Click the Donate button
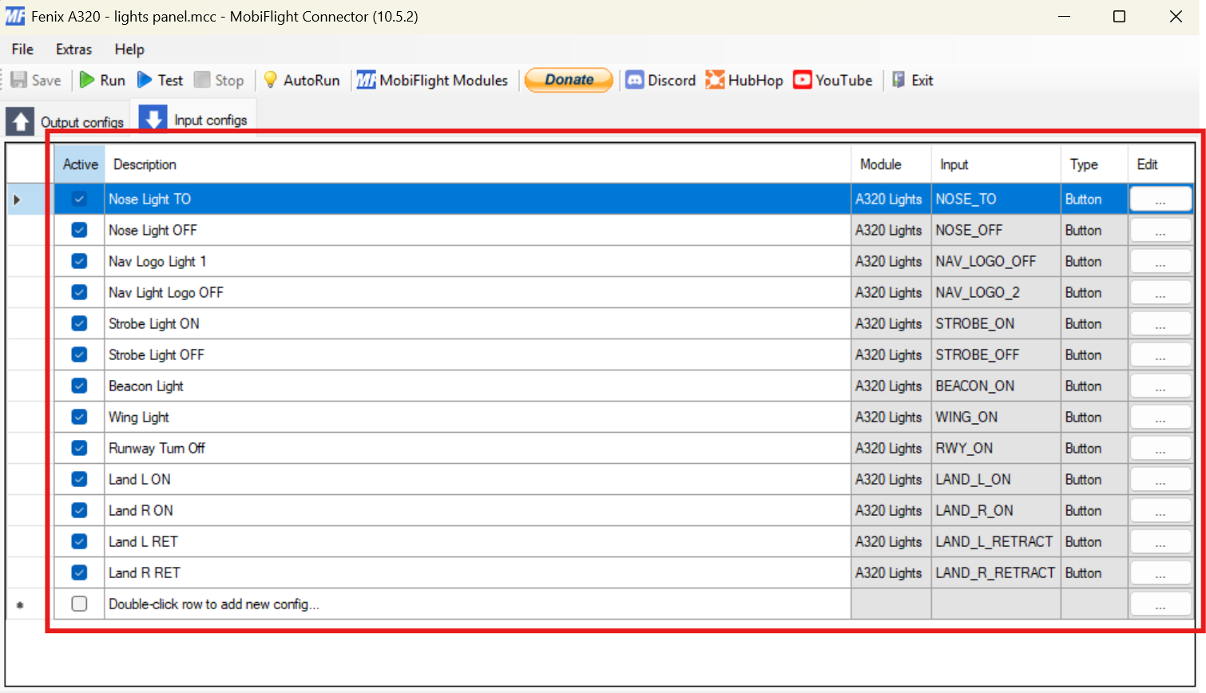The image size is (1206, 693). click(x=569, y=80)
